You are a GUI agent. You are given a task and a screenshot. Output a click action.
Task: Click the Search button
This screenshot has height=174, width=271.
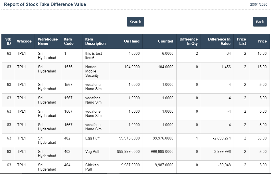click(x=135, y=22)
